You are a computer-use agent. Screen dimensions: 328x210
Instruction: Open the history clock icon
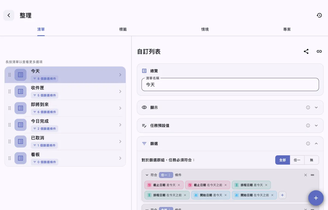[319, 15]
